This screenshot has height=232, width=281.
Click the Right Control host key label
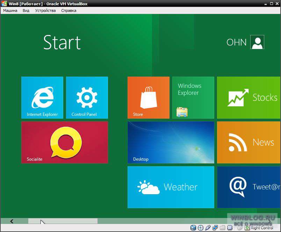pyautogui.click(x=262, y=228)
